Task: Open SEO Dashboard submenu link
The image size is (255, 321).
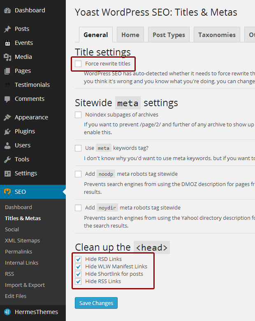Action: tap(19, 207)
